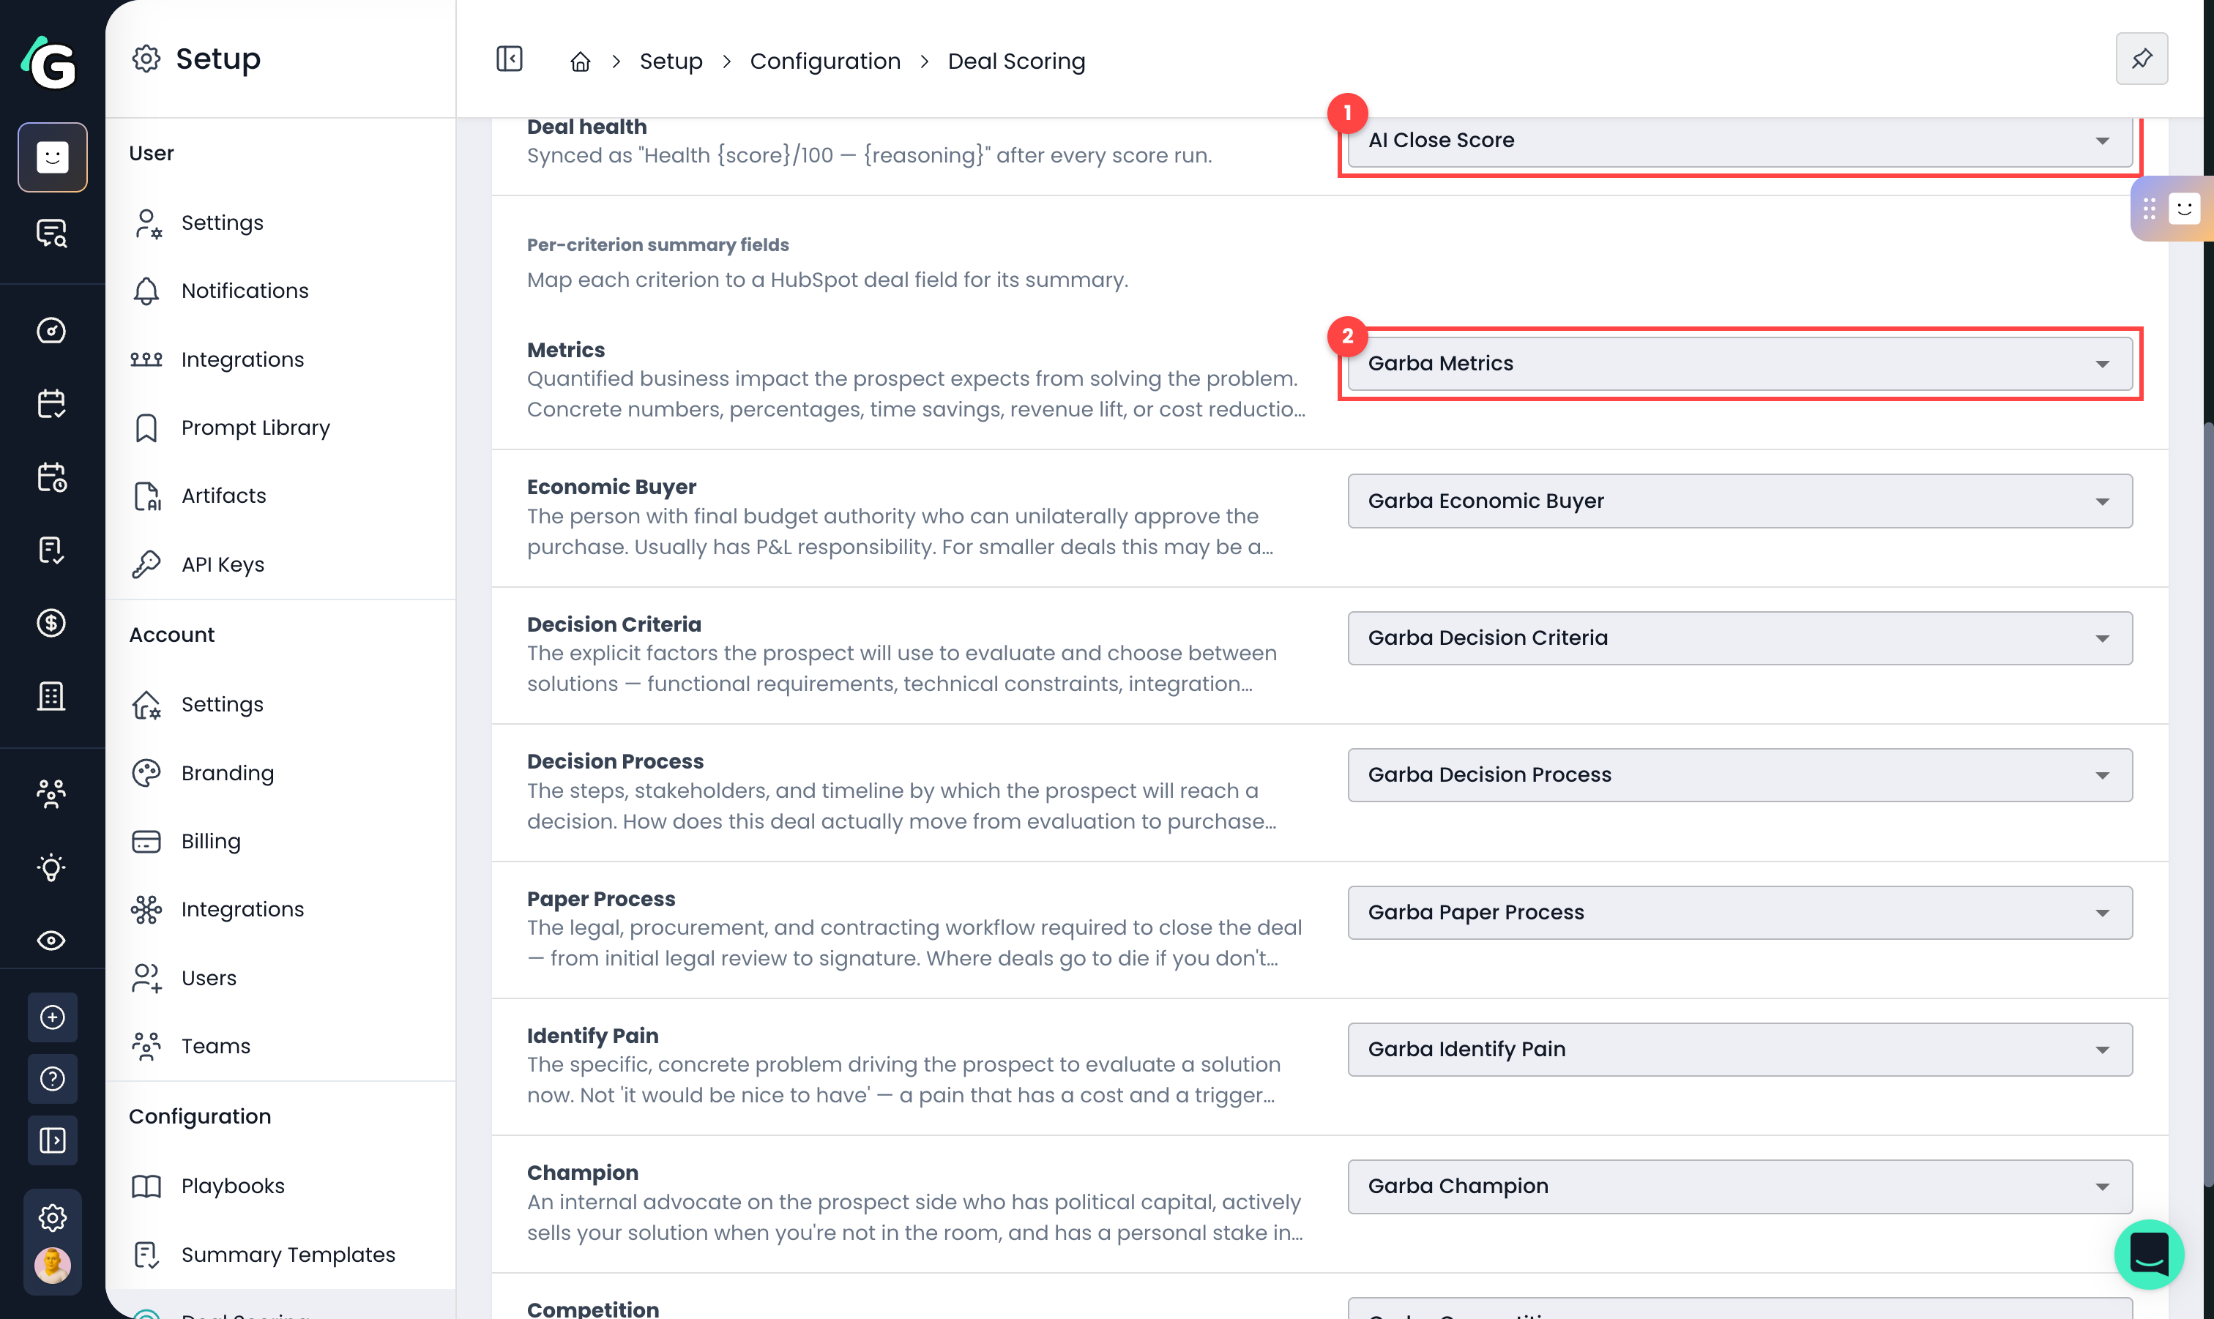Click the 'Champion' criterion title
This screenshot has width=2214, height=1319.
click(x=582, y=1173)
